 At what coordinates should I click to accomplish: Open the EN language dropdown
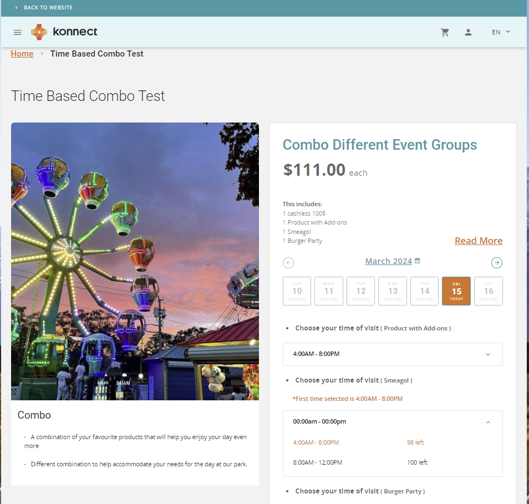[501, 32]
